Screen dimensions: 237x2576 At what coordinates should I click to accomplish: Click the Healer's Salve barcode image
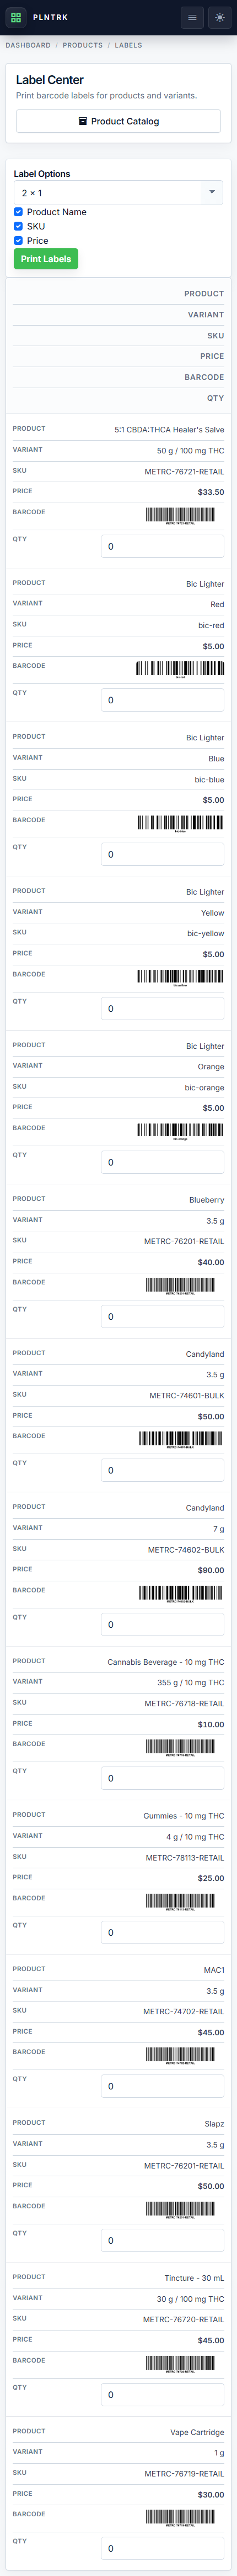[x=179, y=515]
